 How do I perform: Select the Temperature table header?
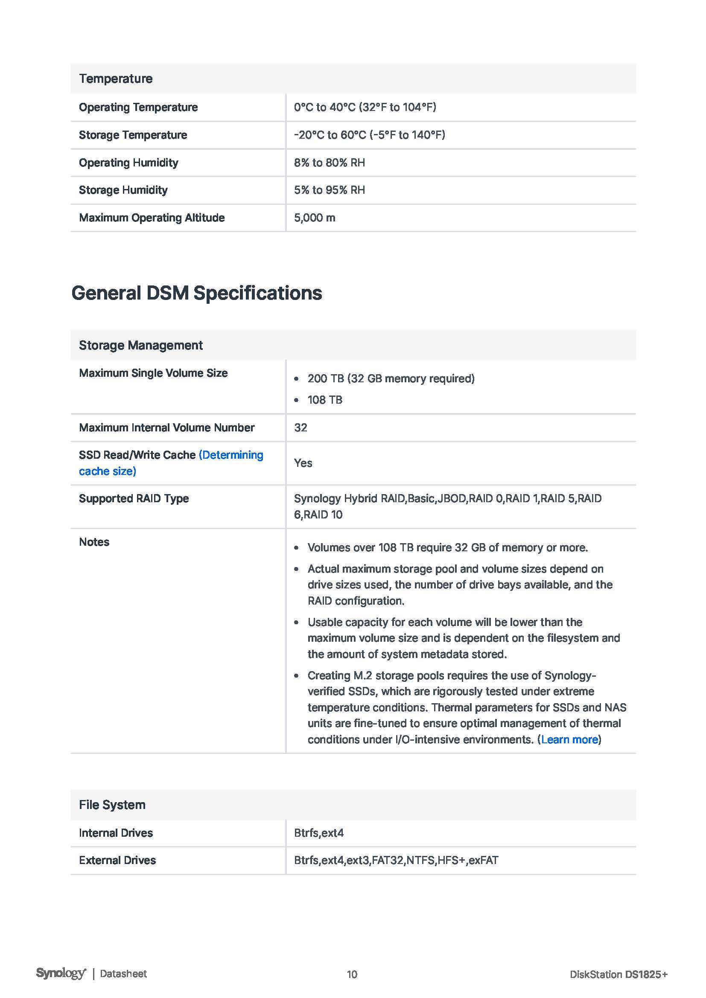(x=116, y=79)
